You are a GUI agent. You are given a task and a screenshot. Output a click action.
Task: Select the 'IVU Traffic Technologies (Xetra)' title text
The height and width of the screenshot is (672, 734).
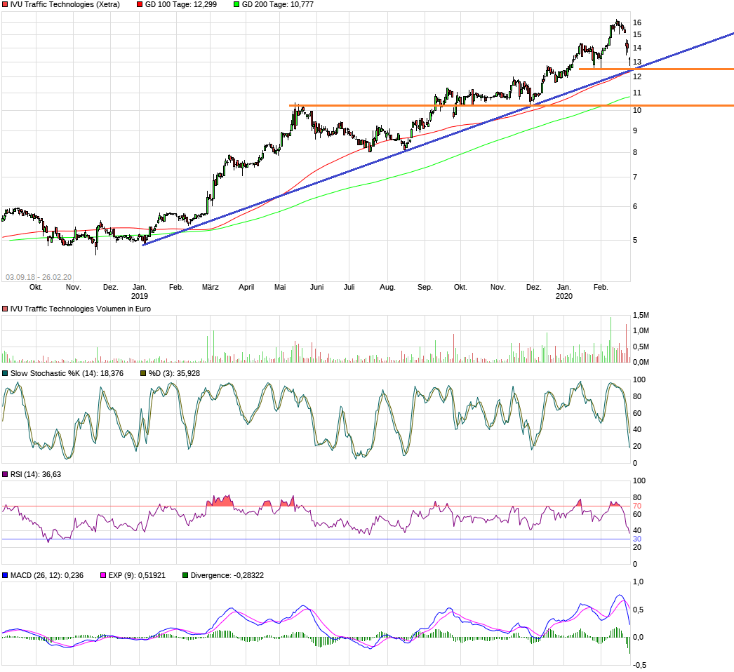pyautogui.click(x=65, y=4)
